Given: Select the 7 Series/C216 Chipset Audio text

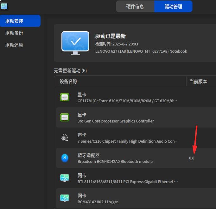Looking at the screenshot, I should (128, 141).
